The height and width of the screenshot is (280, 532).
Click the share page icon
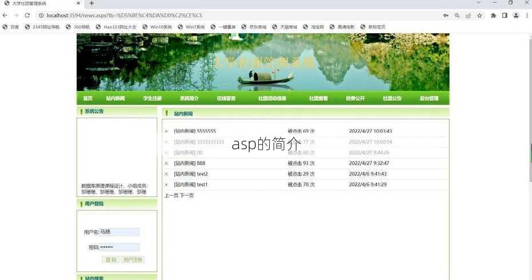point(468,15)
